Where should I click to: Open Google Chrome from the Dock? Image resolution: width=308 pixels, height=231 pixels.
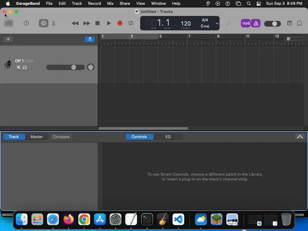(x=84, y=219)
